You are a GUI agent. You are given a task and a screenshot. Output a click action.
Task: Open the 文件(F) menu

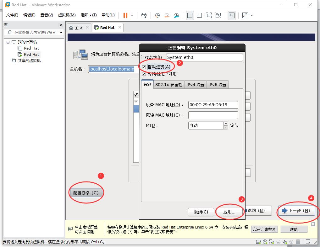[x=12, y=15]
